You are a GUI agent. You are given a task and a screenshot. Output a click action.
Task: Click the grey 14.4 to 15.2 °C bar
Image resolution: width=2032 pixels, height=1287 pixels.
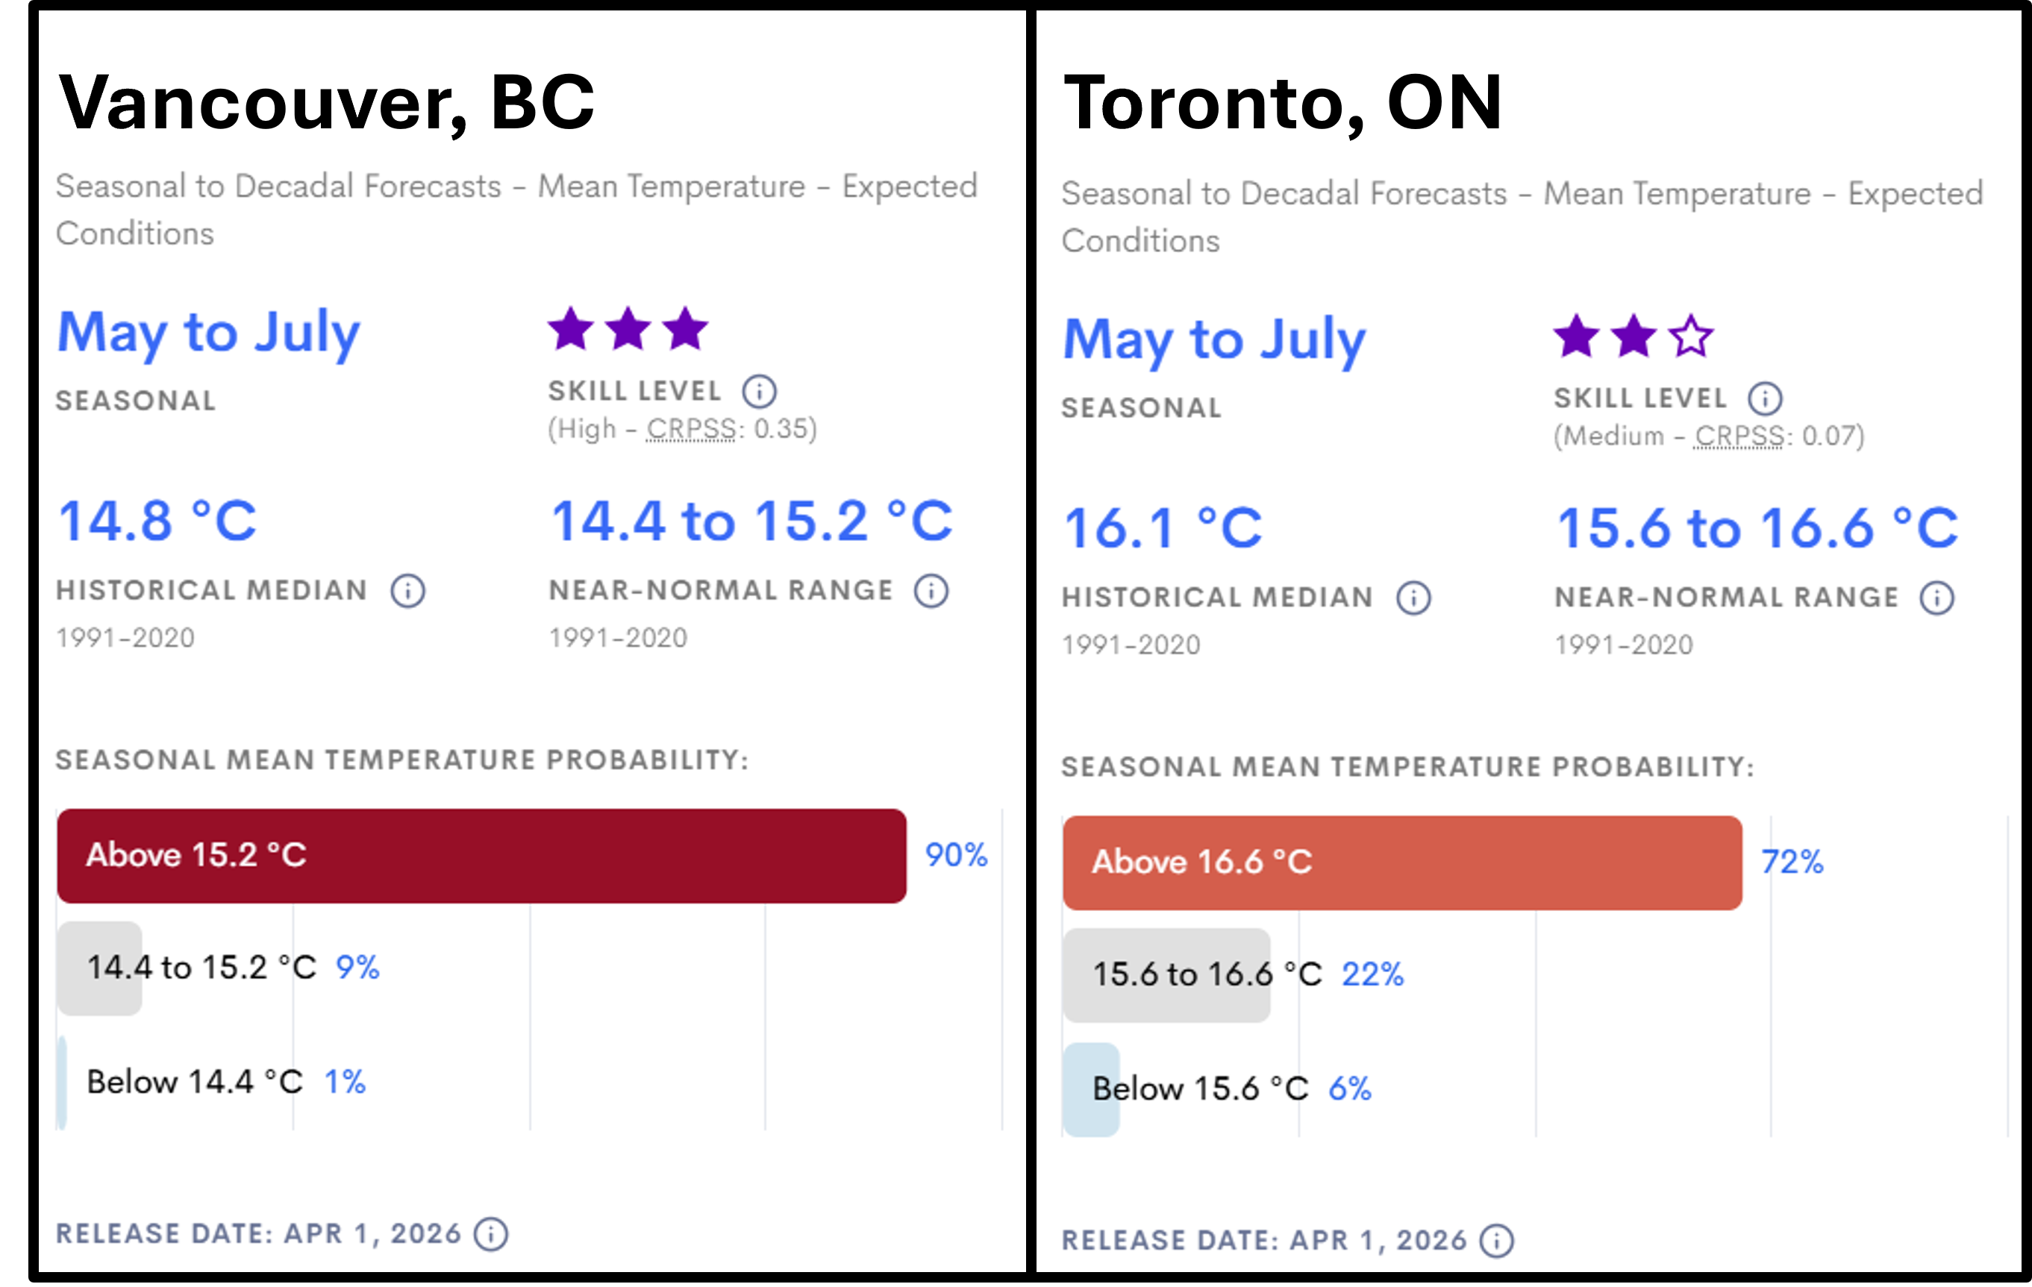coord(99,968)
